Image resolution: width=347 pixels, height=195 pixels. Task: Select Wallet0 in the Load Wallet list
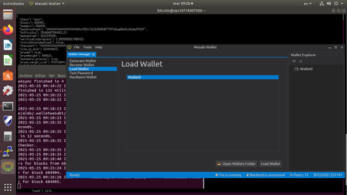click(x=203, y=77)
